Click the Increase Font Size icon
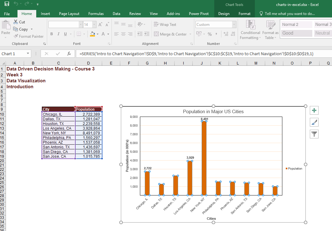332x231 pixels. [x=100, y=25]
